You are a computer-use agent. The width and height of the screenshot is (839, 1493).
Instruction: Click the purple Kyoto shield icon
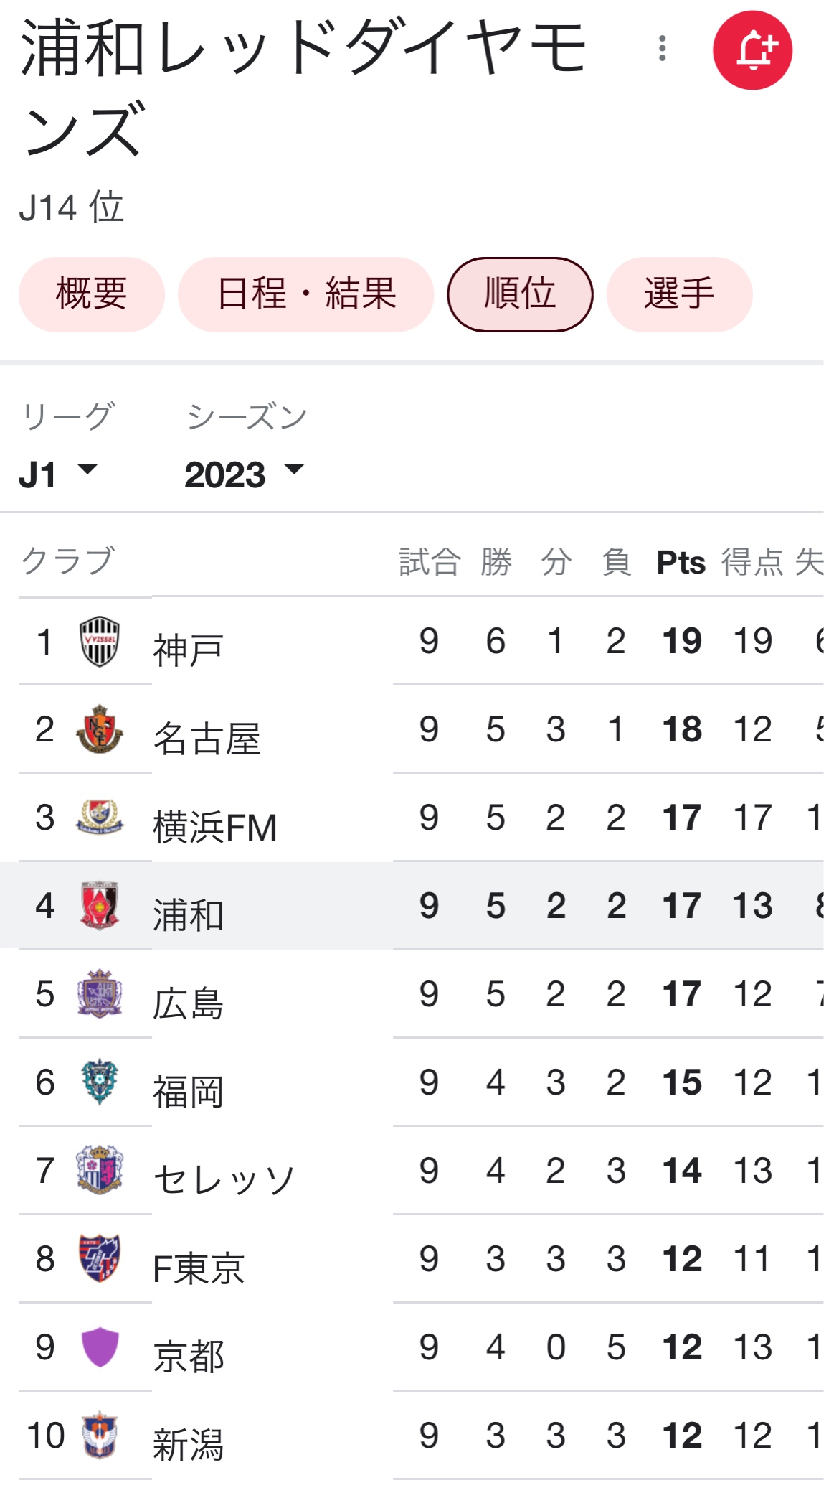pos(99,1347)
